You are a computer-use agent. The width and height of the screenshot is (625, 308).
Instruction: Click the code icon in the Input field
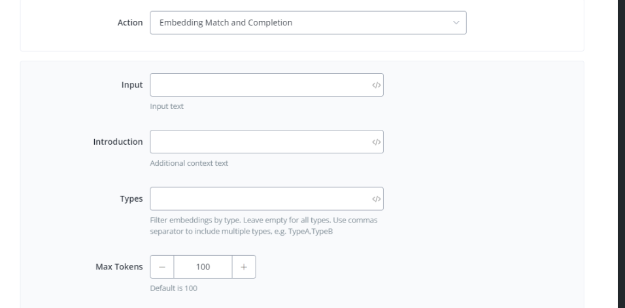click(x=376, y=85)
